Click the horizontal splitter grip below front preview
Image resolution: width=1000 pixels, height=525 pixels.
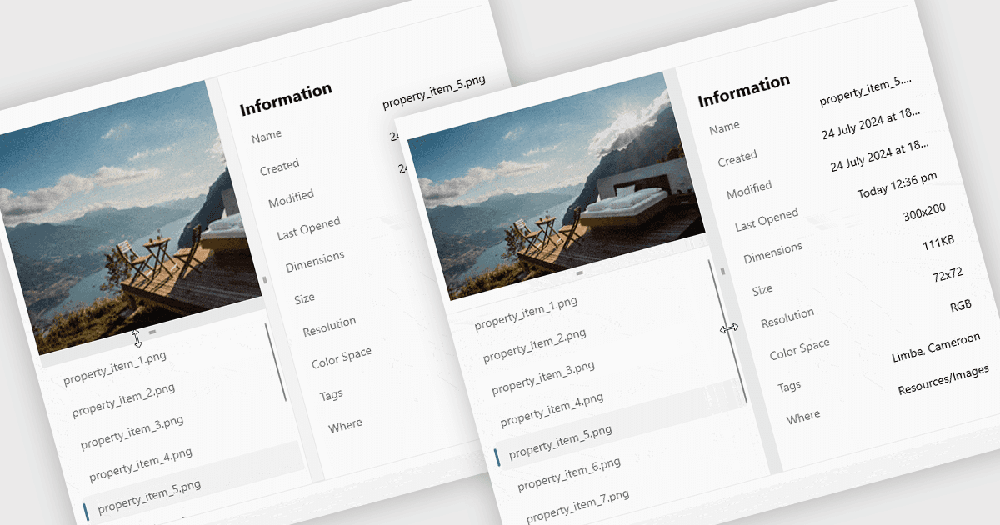pyautogui.click(x=579, y=272)
